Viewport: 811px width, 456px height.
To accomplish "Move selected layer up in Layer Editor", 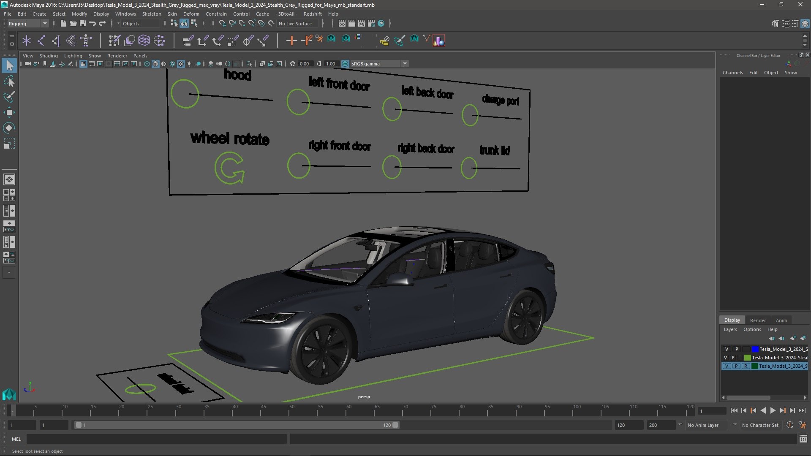I will click(772, 338).
